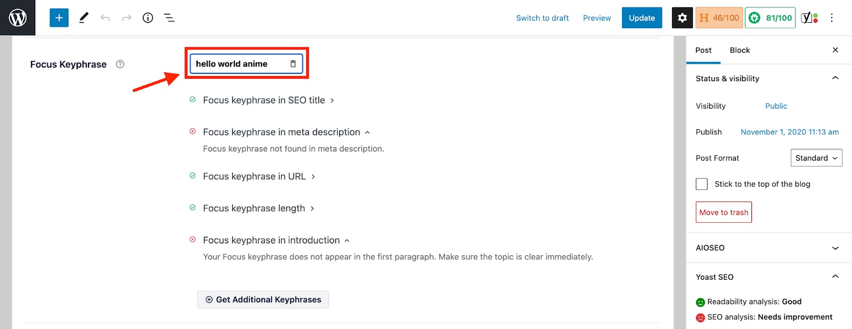
Task: Open the List View outline icon
Action: click(x=169, y=18)
